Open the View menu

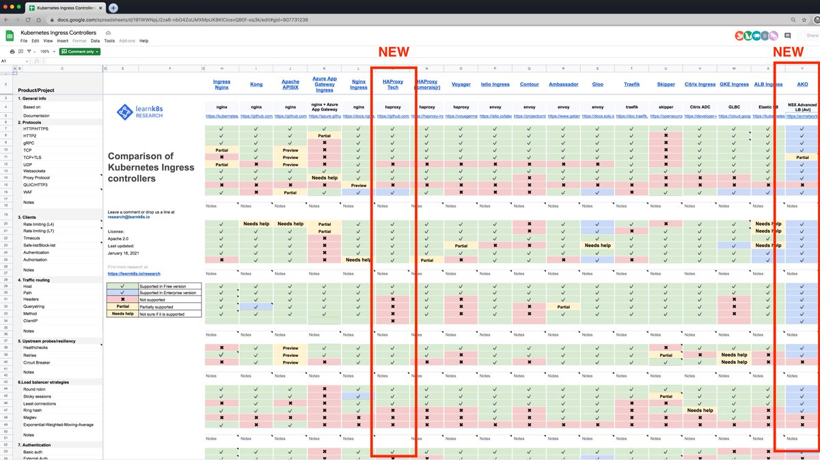48,41
